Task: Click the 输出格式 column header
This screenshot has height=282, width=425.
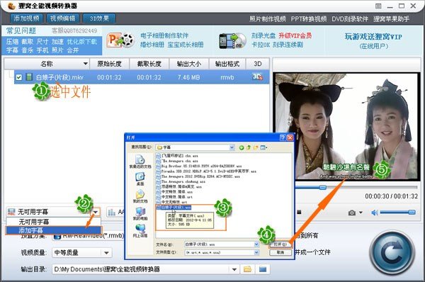Action: [227, 64]
